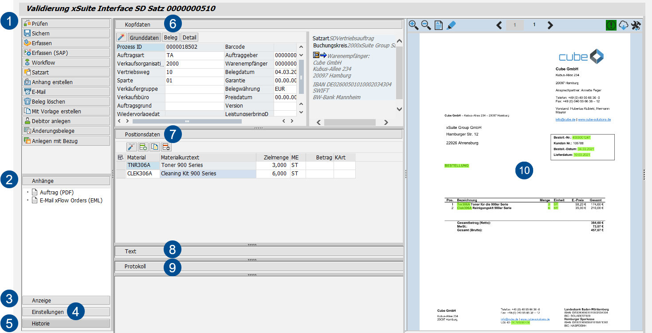
Task: Zoom out of the document preview
Action: click(x=426, y=25)
